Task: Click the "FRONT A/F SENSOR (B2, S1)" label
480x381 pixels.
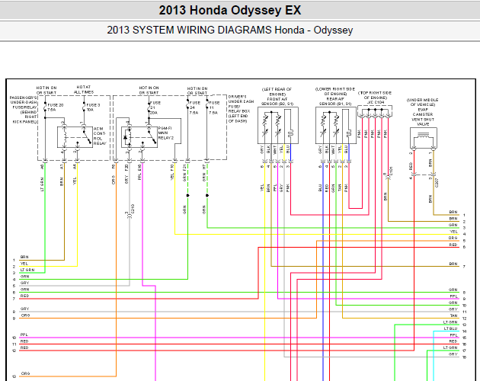Action: coord(277,101)
